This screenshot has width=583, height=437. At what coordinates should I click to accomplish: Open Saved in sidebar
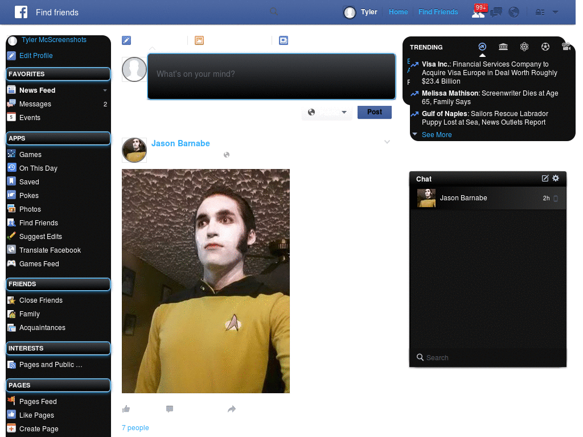[29, 182]
